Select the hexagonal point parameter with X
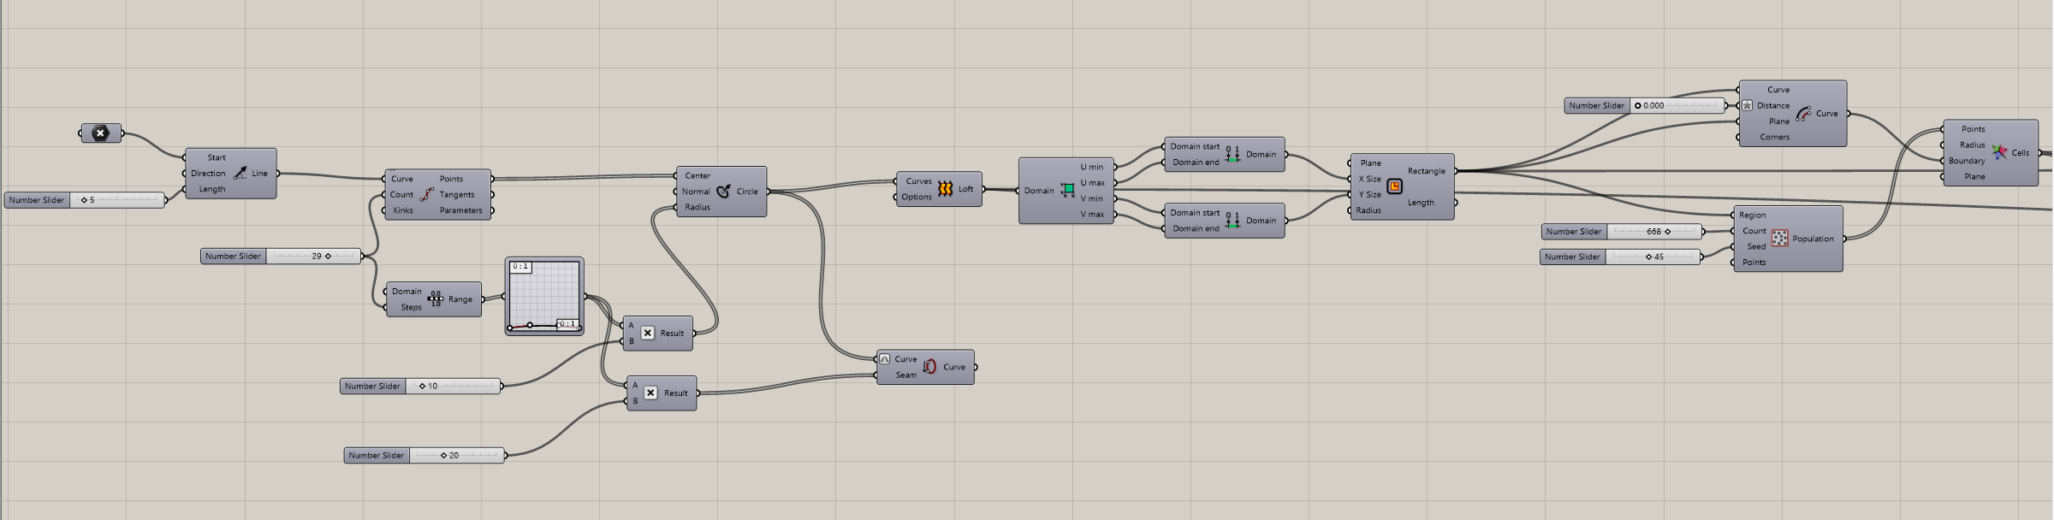Image resolution: width=2054 pixels, height=520 pixels. [101, 133]
